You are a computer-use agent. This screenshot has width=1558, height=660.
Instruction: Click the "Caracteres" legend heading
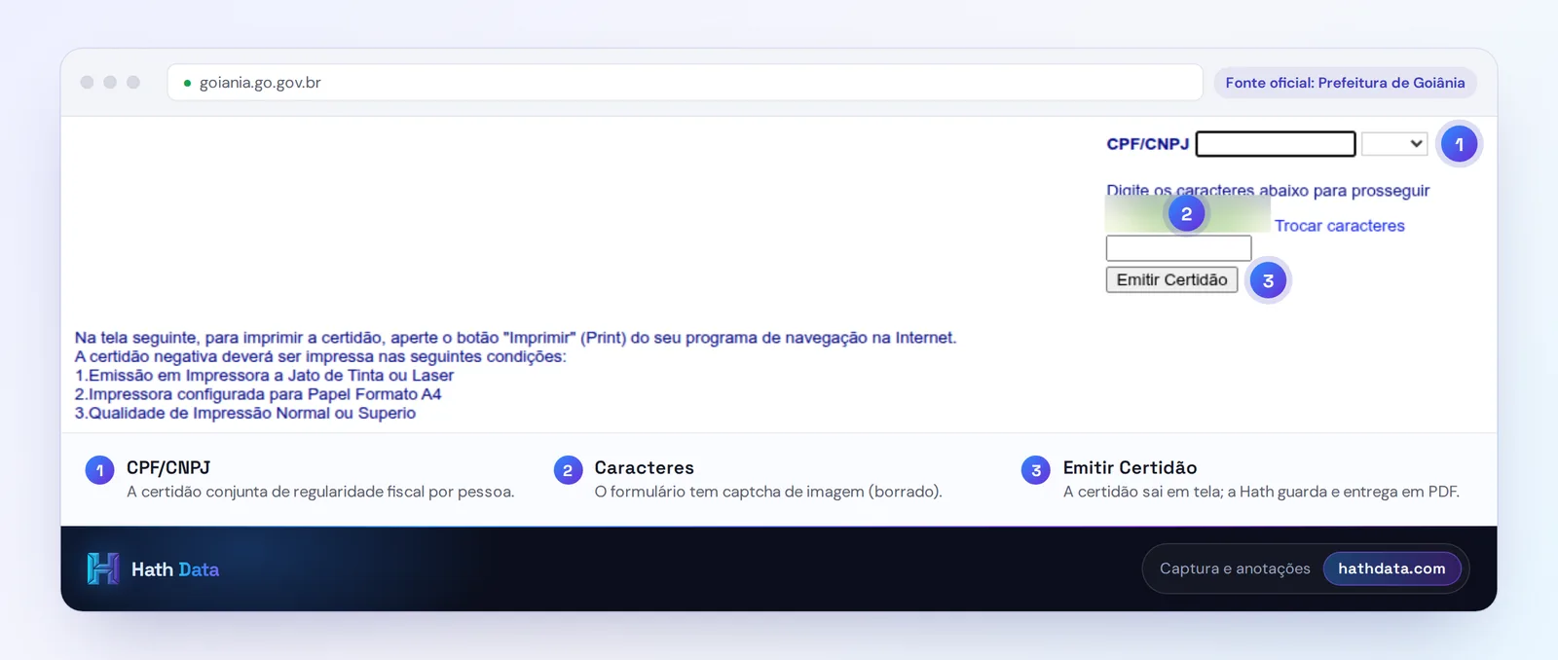(644, 467)
